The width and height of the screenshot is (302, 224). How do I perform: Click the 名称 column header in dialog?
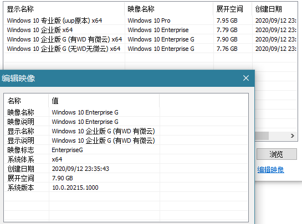click(x=27, y=101)
